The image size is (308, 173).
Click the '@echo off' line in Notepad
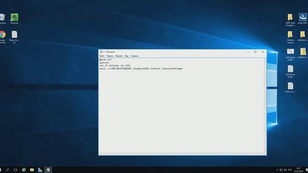(105, 60)
